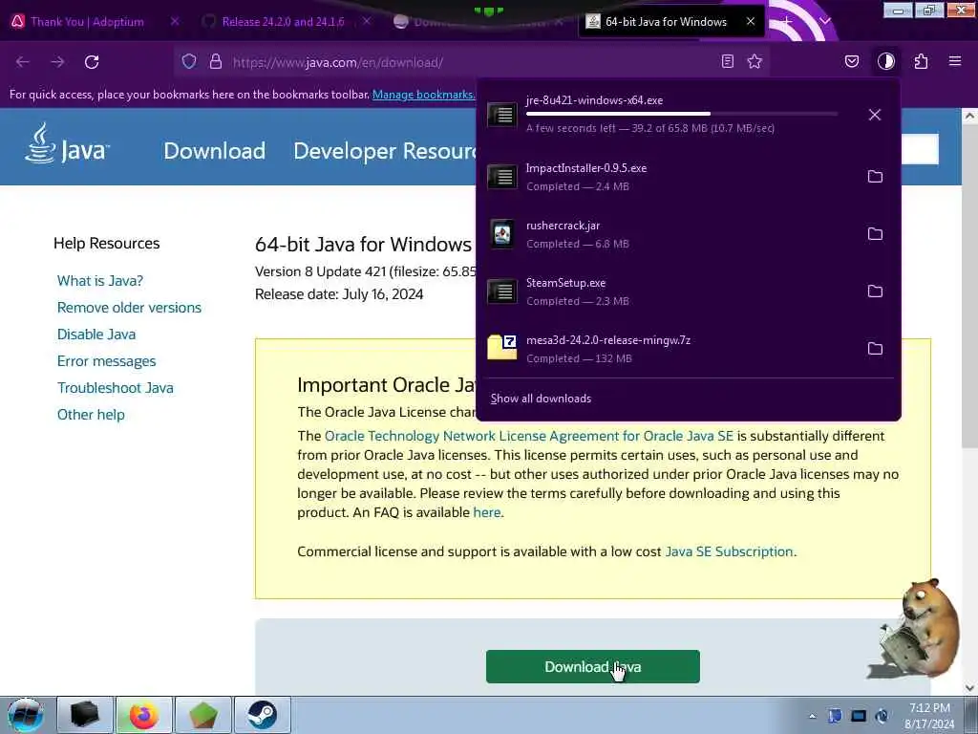Show SteamSetup.exe in folder
The height and width of the screenshot is (734, 978).
coord(875,291)
